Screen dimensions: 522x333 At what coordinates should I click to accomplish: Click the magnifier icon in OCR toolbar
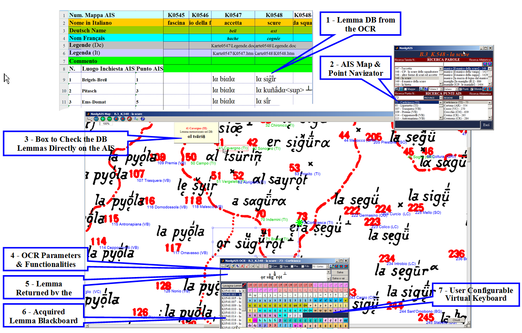click(228, 266)
